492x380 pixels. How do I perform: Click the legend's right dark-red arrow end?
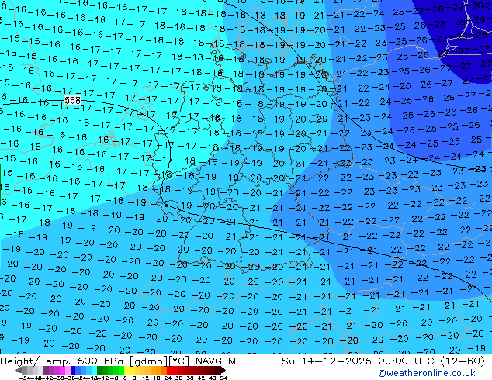223,370
